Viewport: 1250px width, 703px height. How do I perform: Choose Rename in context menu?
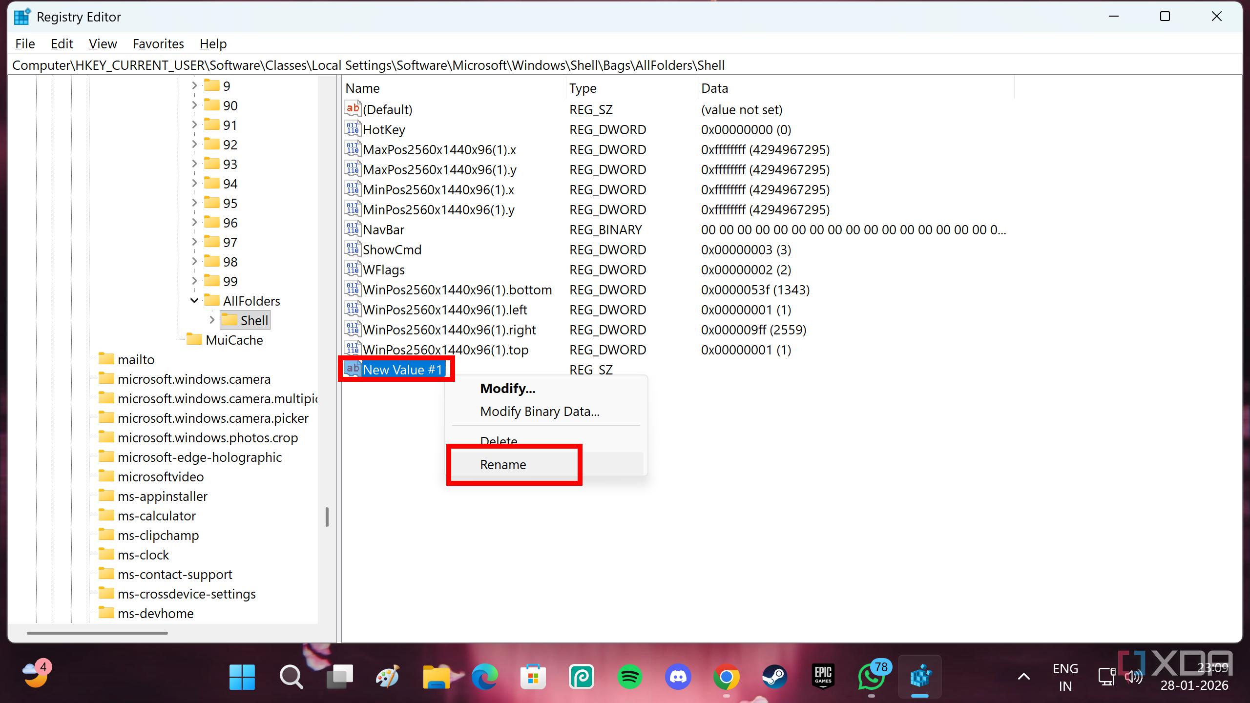(x=547, y=464)
